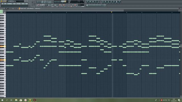Click the second view shortcut icon

click(90, 2)
